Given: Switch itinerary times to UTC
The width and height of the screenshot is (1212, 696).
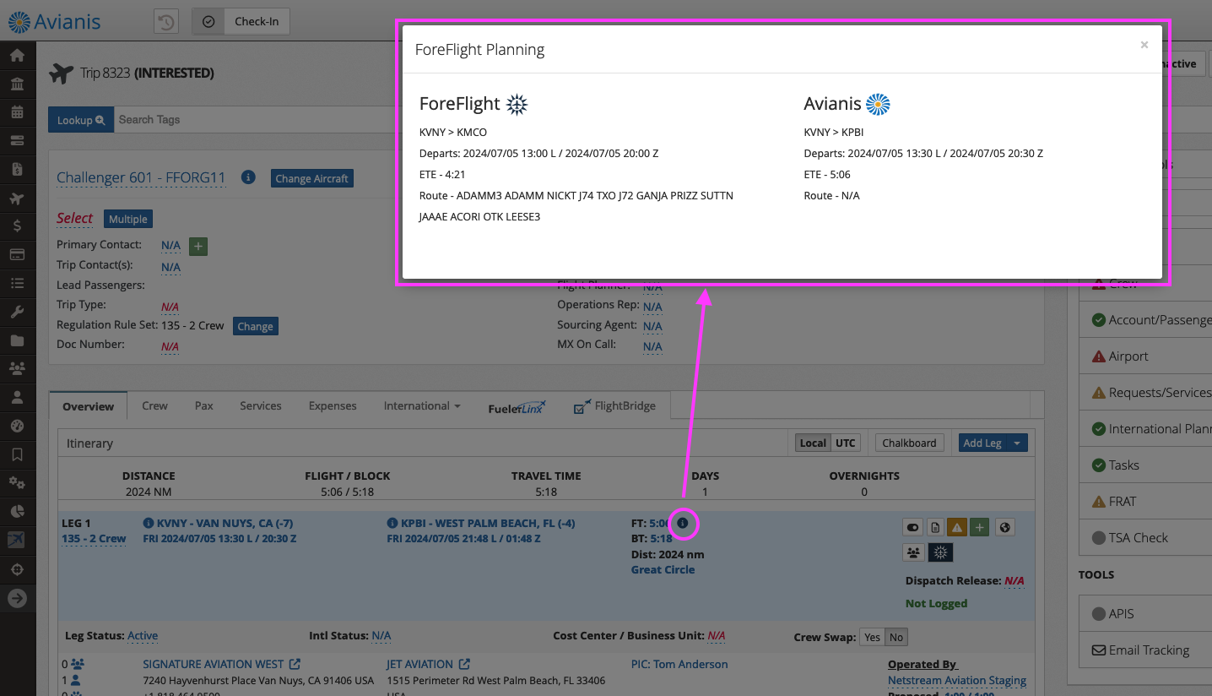Looking at the screenshot, I should click(846, 443).
